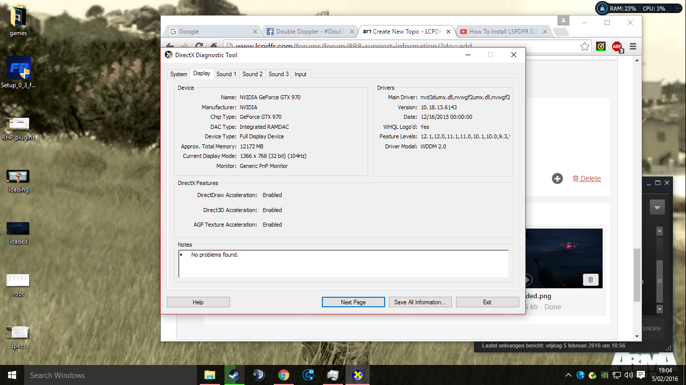Select the Setup_0_3 installer desktop icon

(19, 72)
